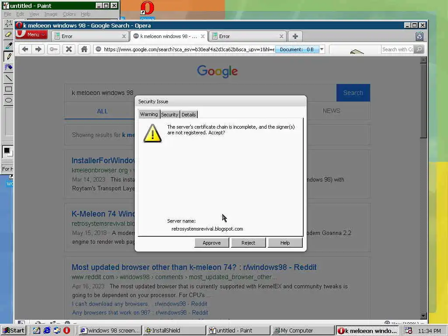Click the site badge icon in address bar
448x336 pixels.
98,49
